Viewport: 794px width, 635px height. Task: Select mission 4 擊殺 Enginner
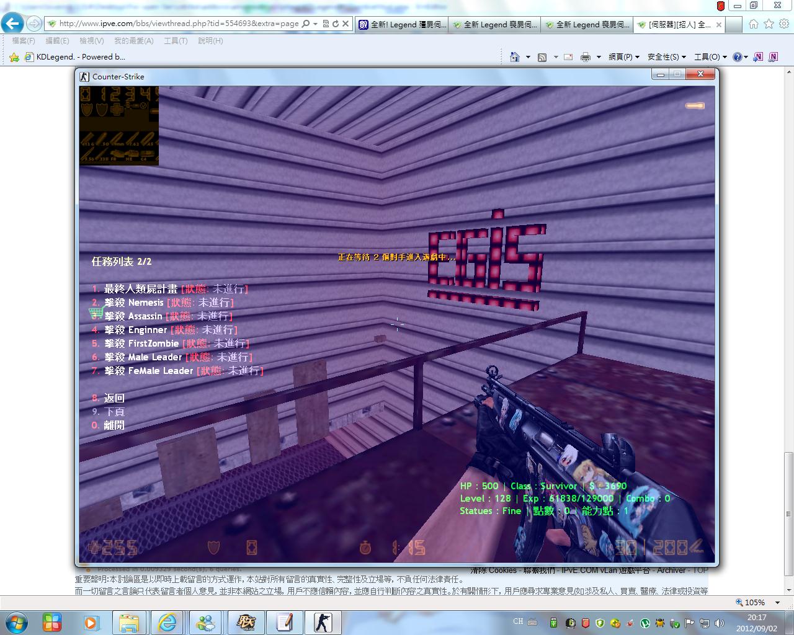point(165,330)
